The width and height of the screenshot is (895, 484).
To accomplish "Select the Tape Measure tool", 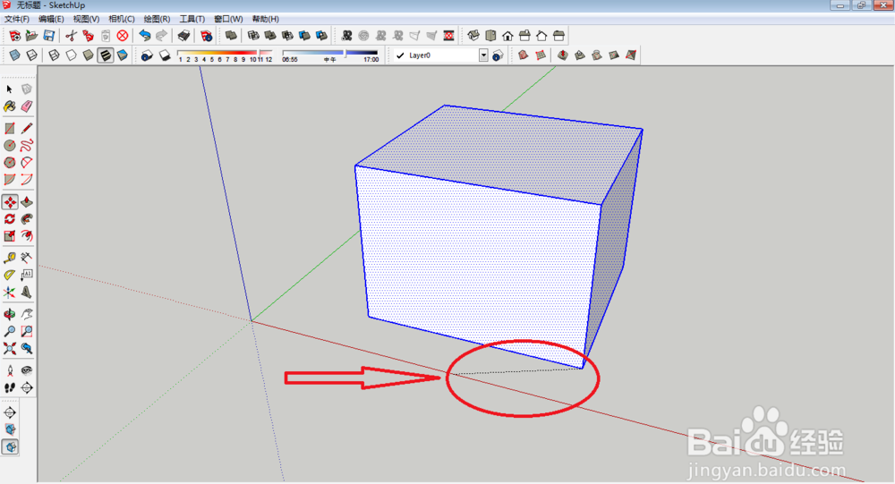I will pos(9,258).
